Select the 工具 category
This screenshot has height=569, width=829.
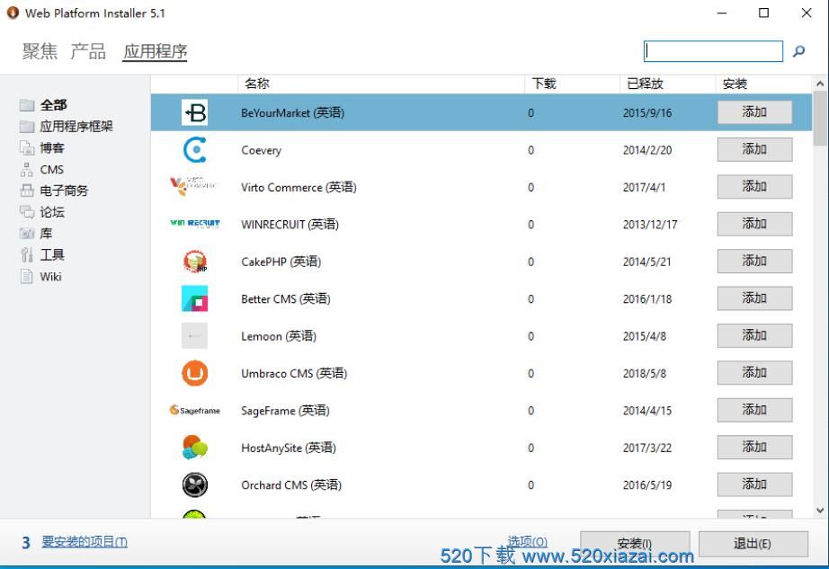tap(52, 254)
